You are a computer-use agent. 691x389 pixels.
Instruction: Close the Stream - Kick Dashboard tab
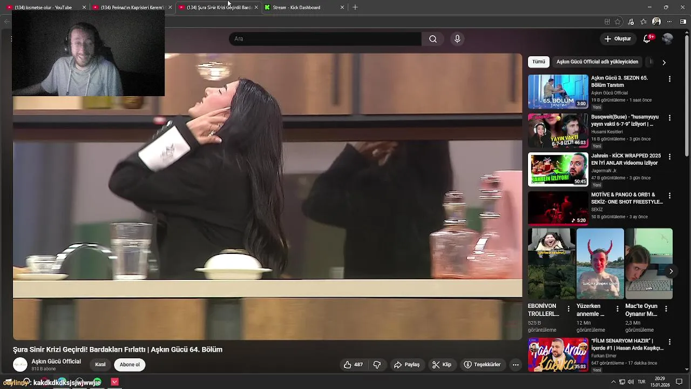coord(342,8)
